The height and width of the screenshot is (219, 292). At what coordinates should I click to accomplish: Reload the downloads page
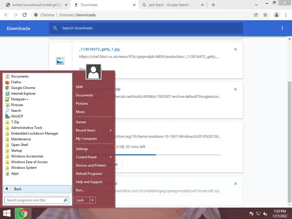tap(25, 15)
